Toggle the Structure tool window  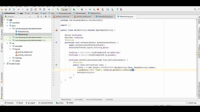pos(2,34)
